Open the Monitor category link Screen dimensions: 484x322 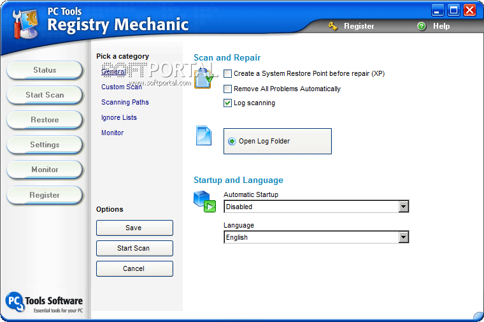[112, 133]
